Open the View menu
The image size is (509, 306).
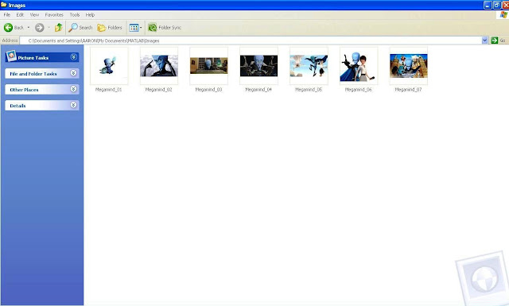pos(34,15)
